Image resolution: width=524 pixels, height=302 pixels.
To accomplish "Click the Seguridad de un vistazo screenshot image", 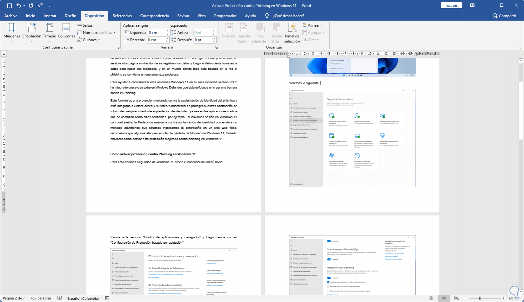I will point(352,138).
